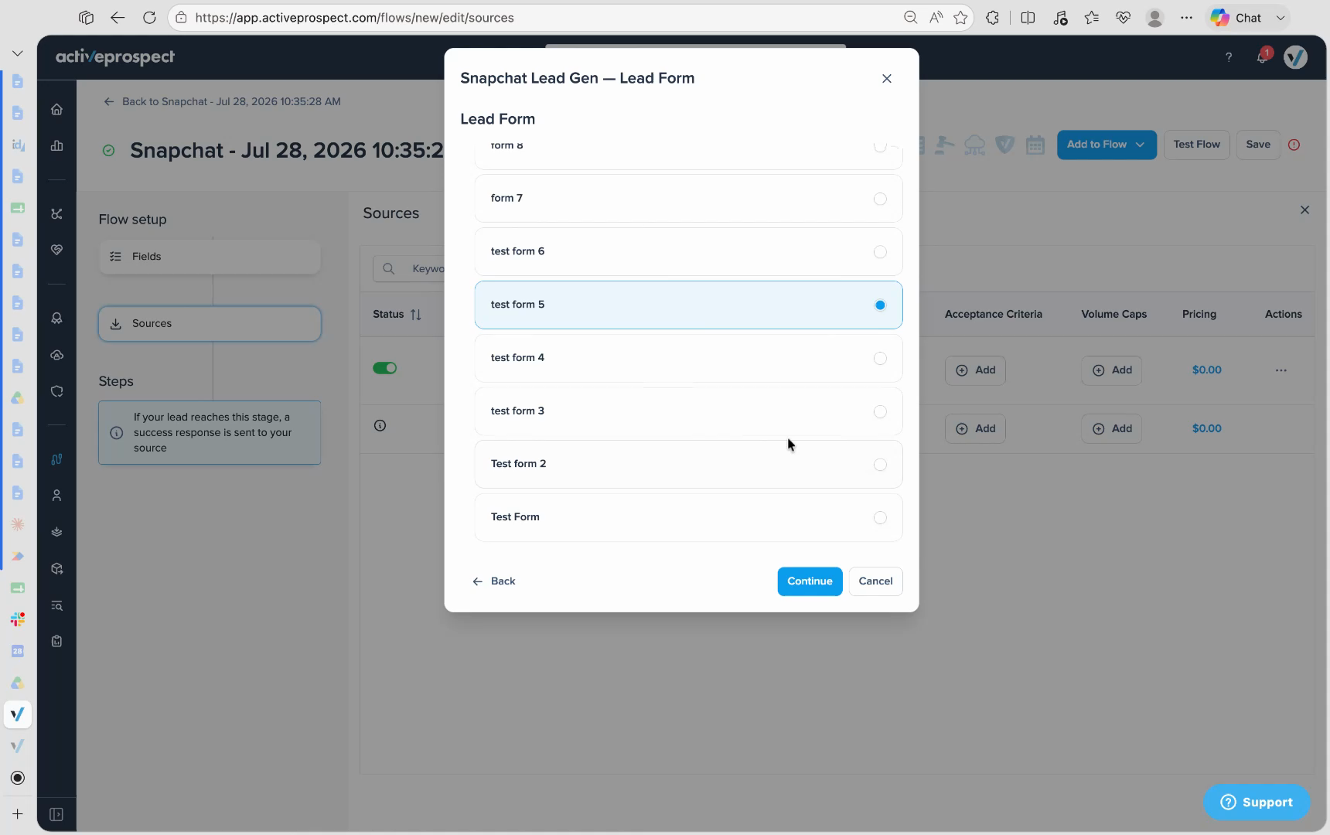Click 'Back to Snapchat' link
The width and height of the screenshot is (1330, 835).
pyautogui.click(x=223, y=102)
